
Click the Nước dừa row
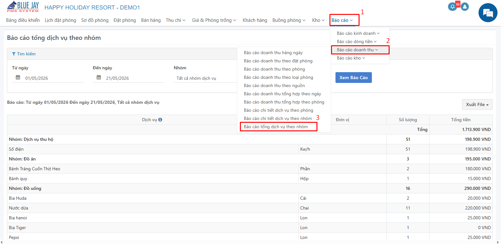250,208
